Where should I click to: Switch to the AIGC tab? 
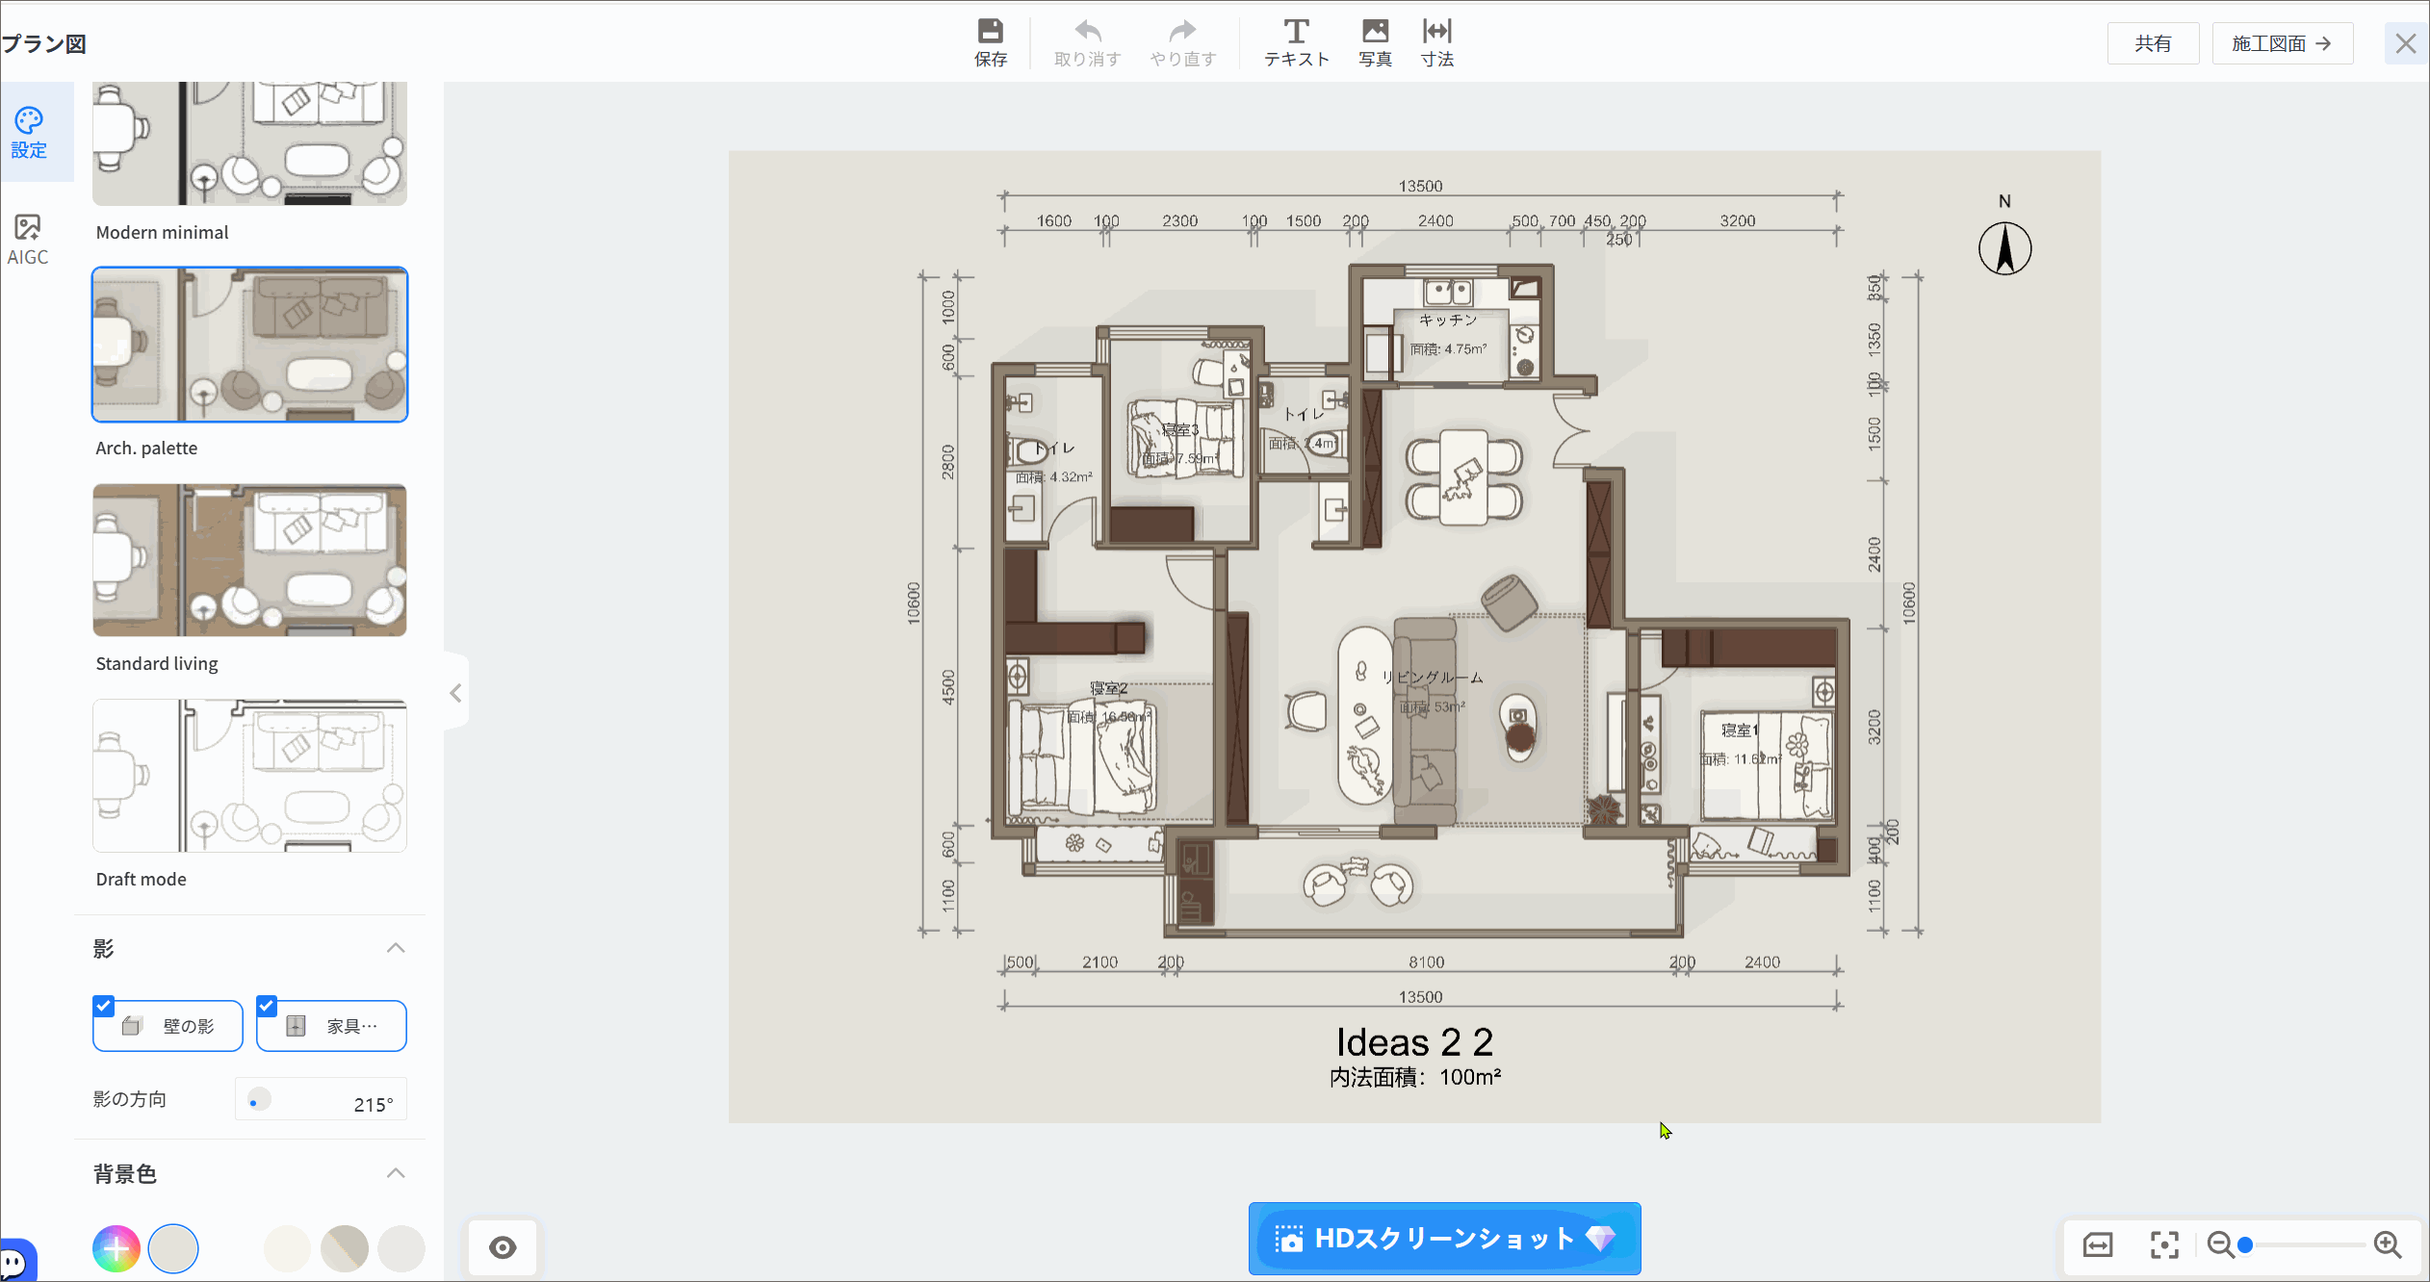click(28, 240)
